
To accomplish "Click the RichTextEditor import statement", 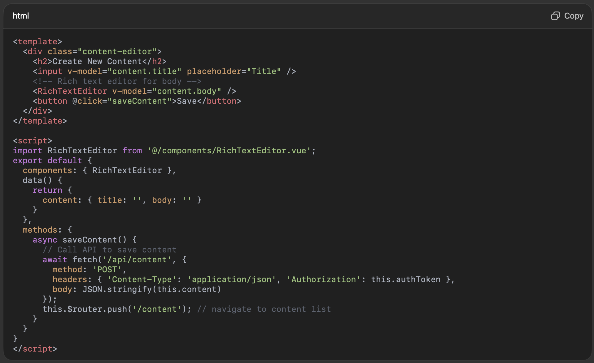I will [164, 151].
